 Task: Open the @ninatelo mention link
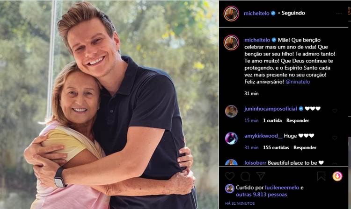(297, 82)
